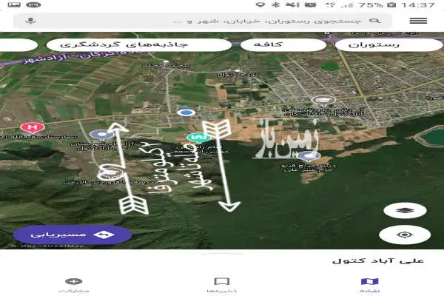Open the ذخیره‌ها saved places tab

222,285
